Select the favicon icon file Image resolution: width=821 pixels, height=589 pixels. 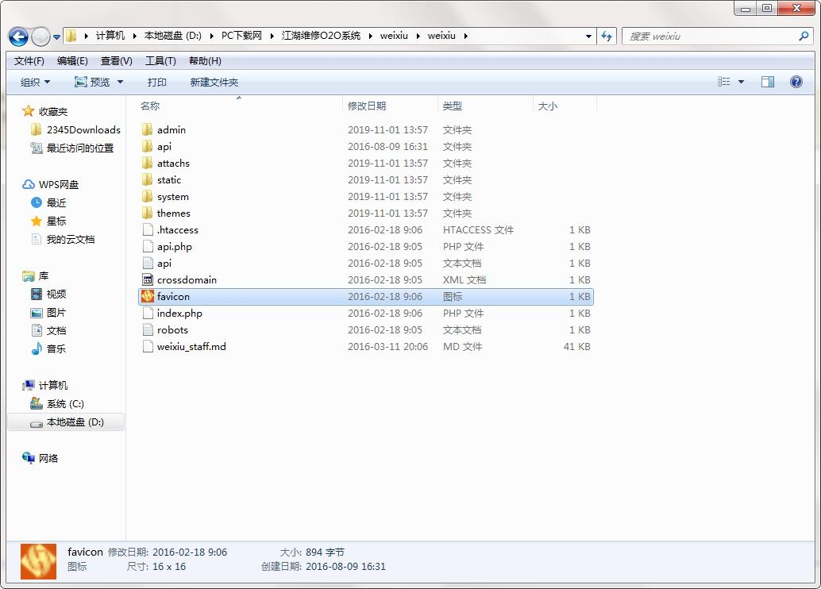(148, 296)
